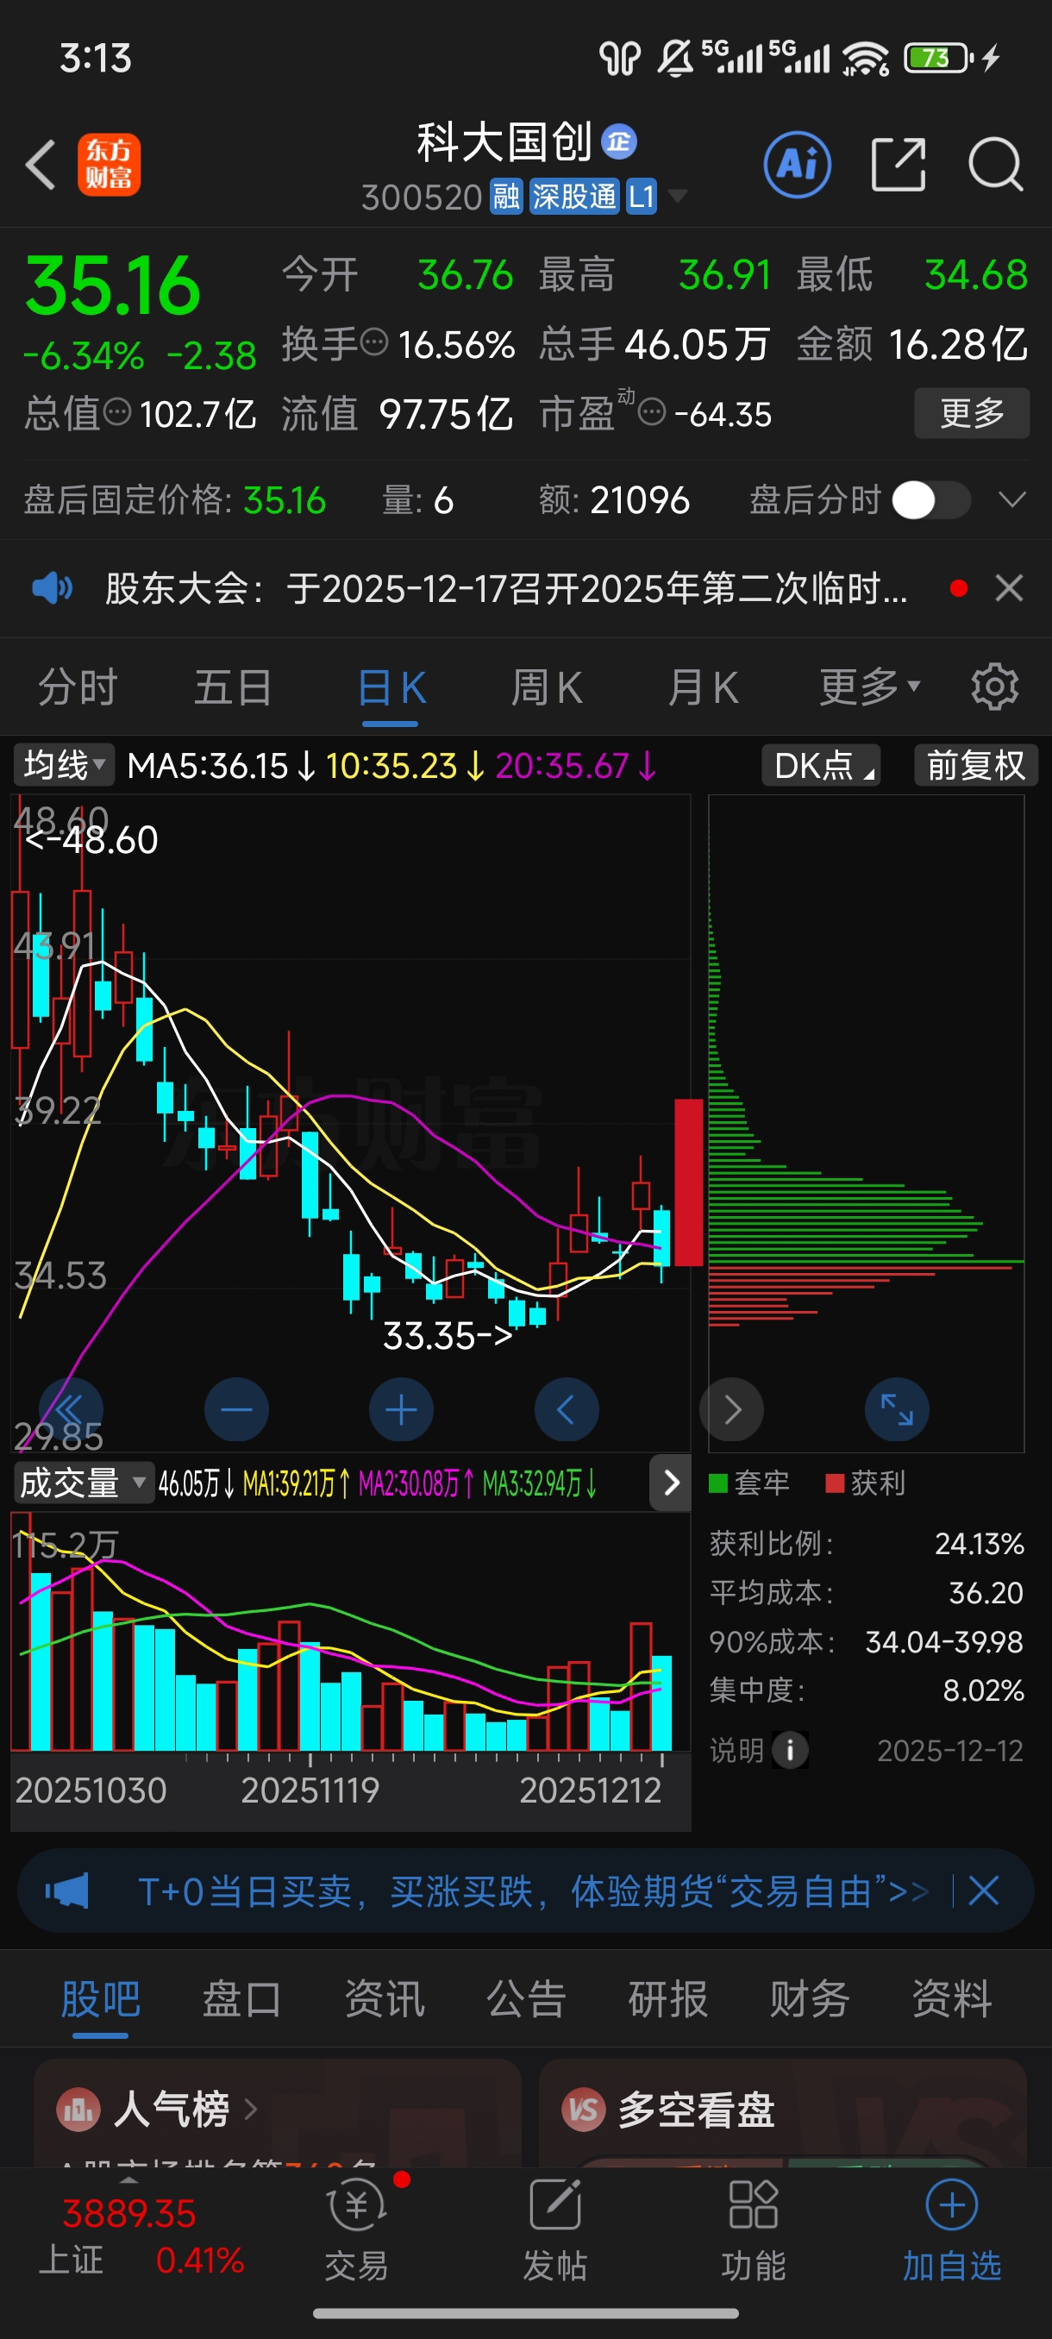Tap the 前复权 adjustment button
The image size is (1052, 2339).
coord(976,766)
